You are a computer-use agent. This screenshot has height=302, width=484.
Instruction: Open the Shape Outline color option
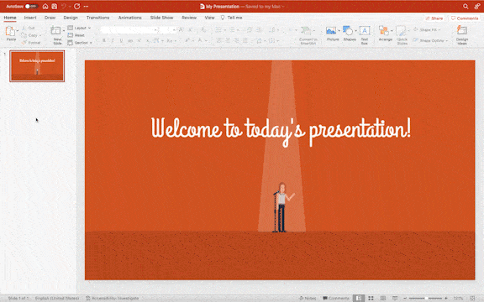point(430,40)
